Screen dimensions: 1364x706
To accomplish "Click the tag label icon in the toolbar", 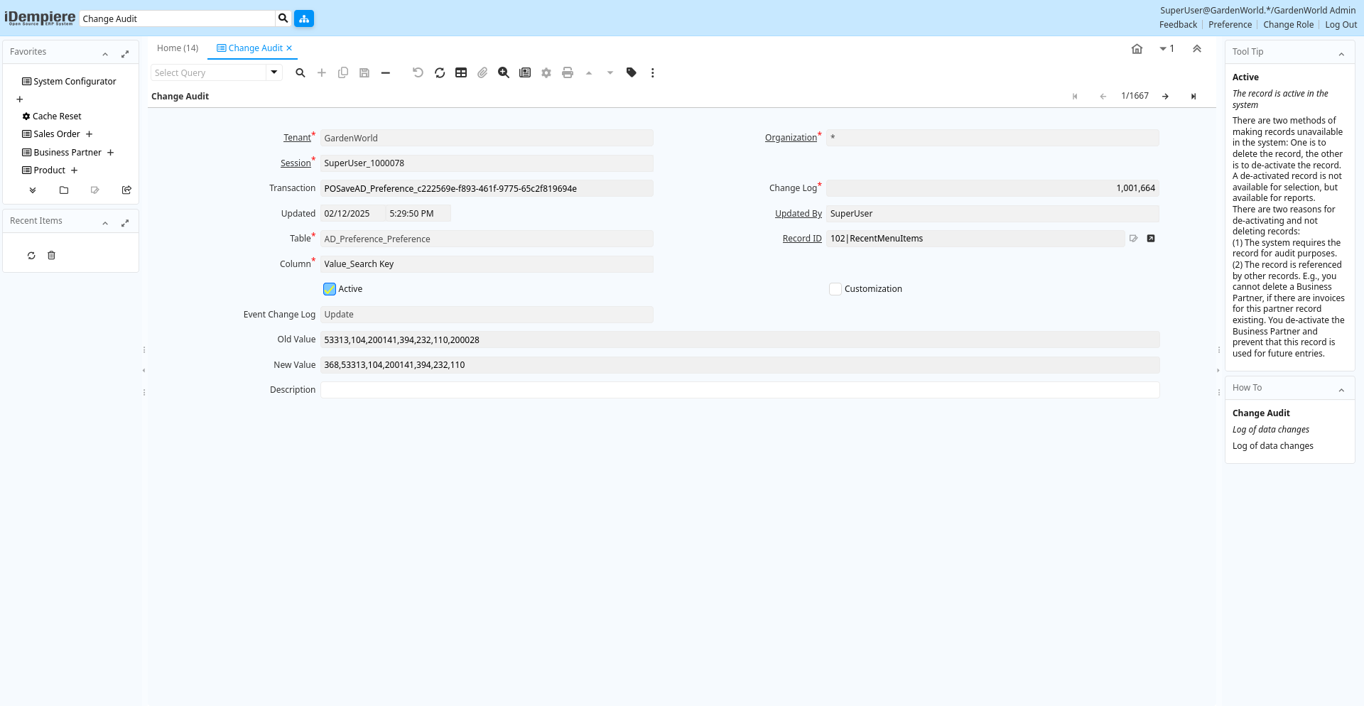I will pyautogui.click(x=632, y=73).
